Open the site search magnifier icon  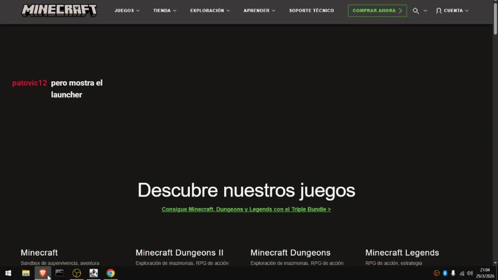pos(416,11)
